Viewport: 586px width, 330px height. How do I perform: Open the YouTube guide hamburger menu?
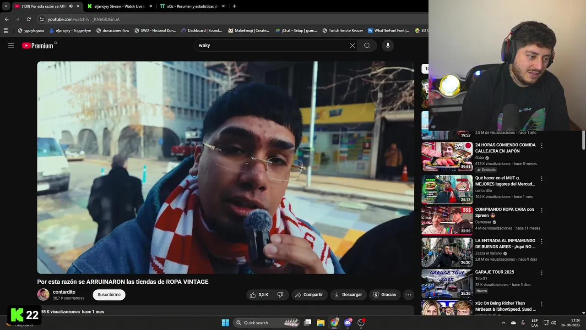pyautogui.click(x=11, y=45)
